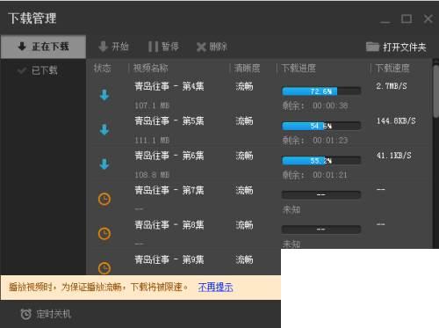The image size is (439, 328).
Task: Click the empty progress bar for 第8集
Action: click(x=321, y=230)
